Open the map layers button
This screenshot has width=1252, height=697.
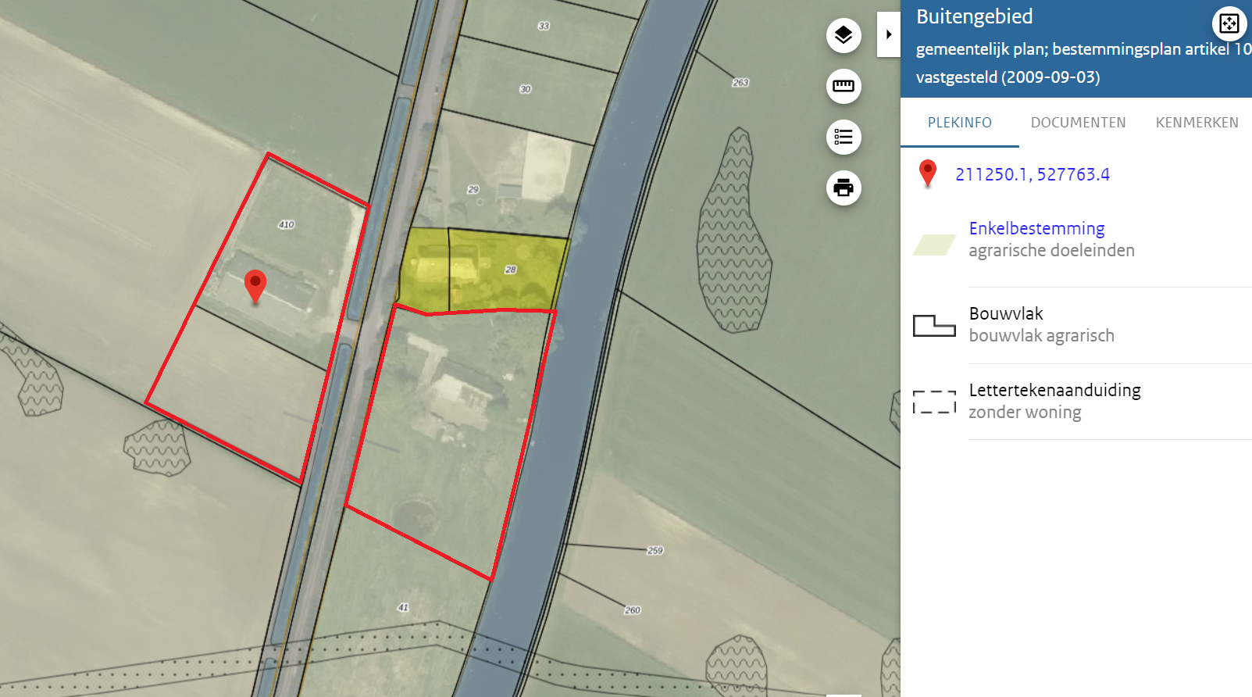844,35
